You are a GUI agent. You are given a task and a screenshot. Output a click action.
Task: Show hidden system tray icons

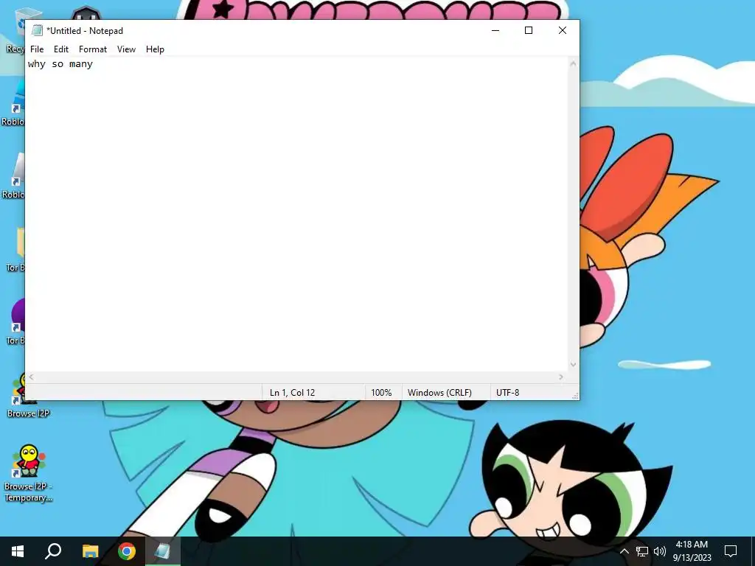[624, 551]
